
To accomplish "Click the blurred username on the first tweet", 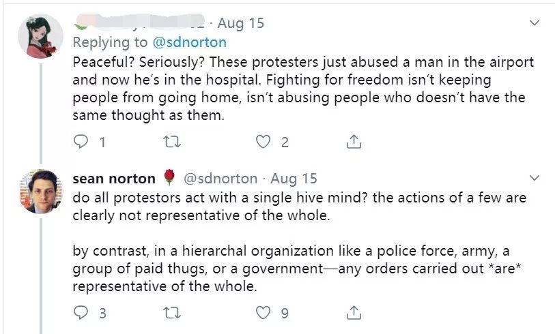I will (x=140, y=23).
